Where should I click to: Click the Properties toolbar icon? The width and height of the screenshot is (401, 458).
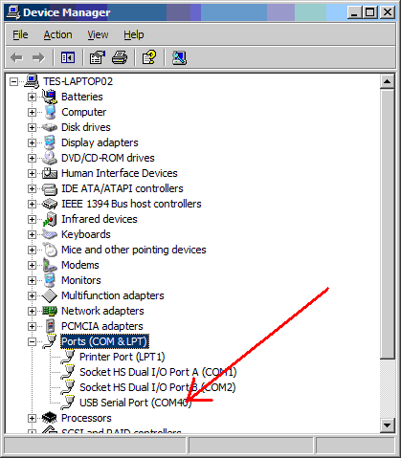(98, 57)
